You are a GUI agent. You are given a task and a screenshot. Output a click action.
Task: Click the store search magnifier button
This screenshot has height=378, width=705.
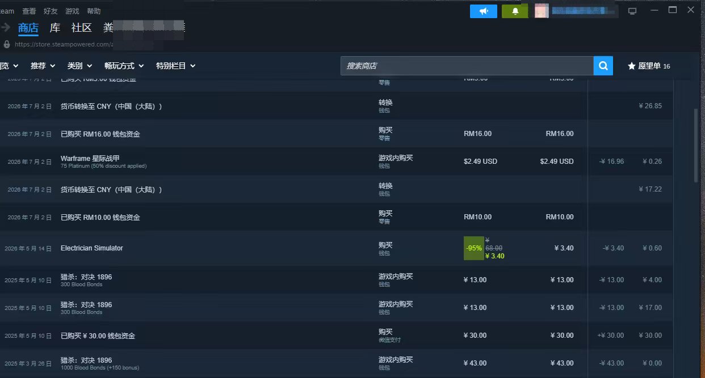click(x=603, y=66)
